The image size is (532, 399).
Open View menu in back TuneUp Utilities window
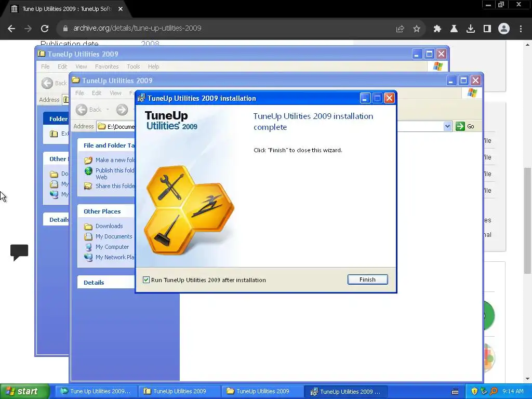point(81,66)
